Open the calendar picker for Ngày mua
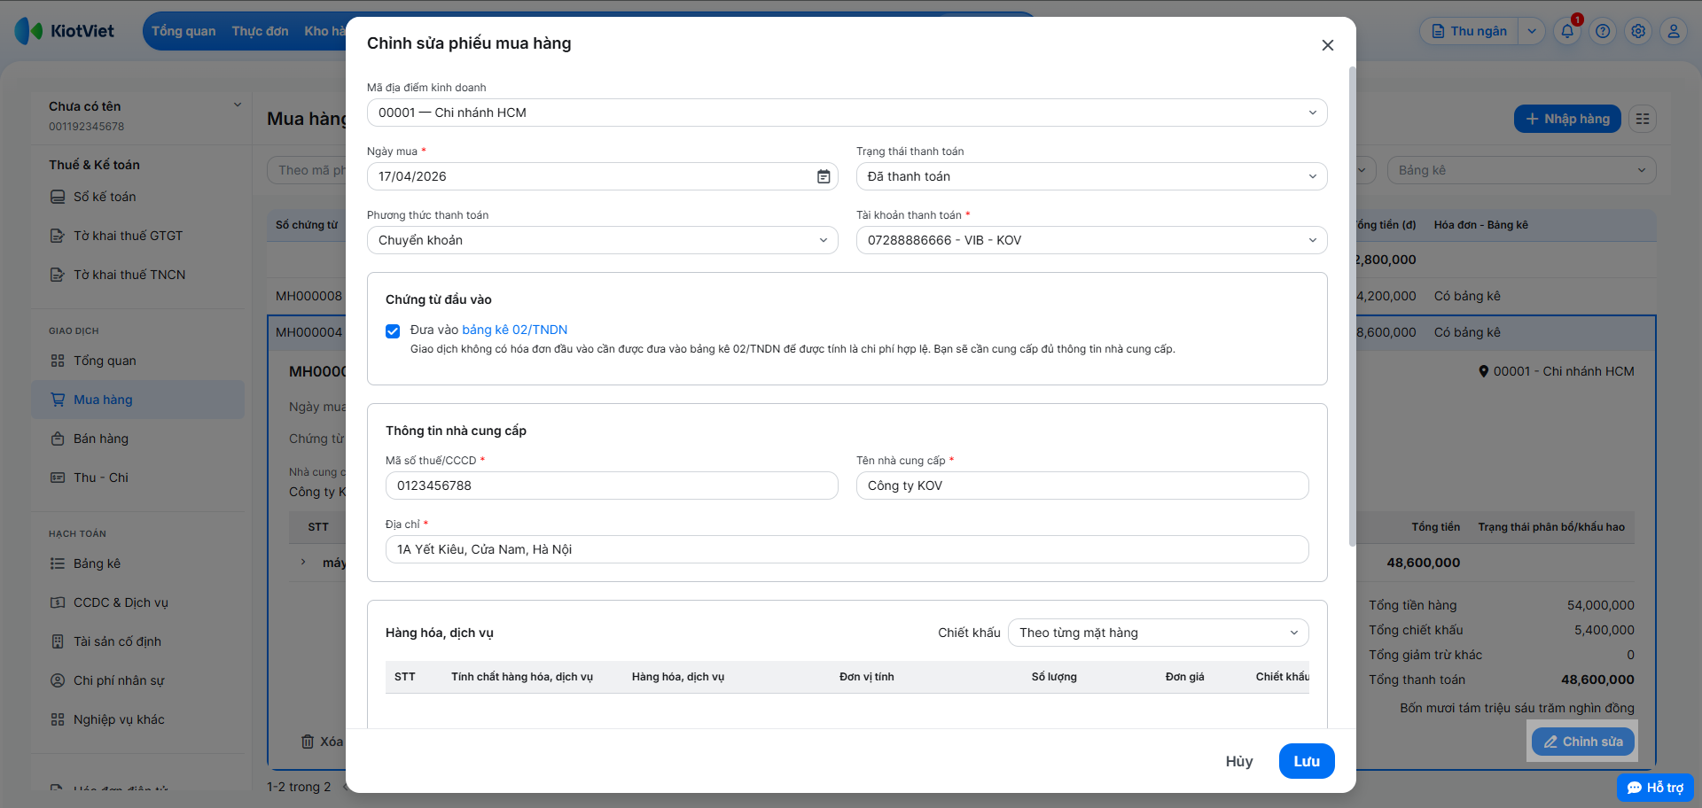 [824, 176]
